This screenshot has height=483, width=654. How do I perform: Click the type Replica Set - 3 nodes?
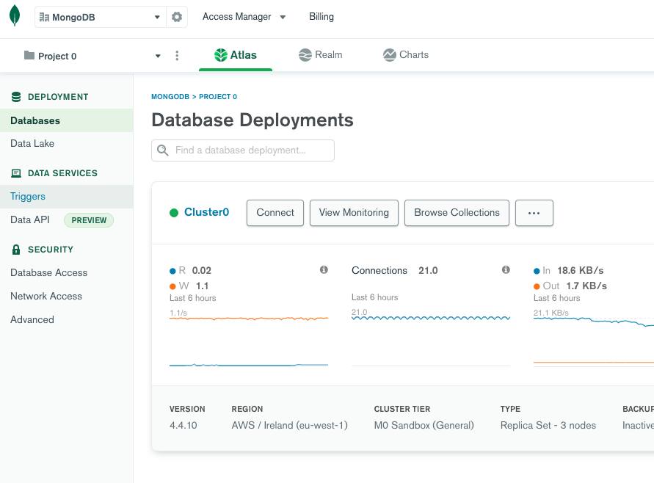548,426
